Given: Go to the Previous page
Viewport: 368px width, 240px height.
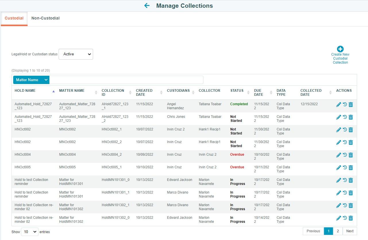Looking at the screenshot, I should (x=313, y=231).
